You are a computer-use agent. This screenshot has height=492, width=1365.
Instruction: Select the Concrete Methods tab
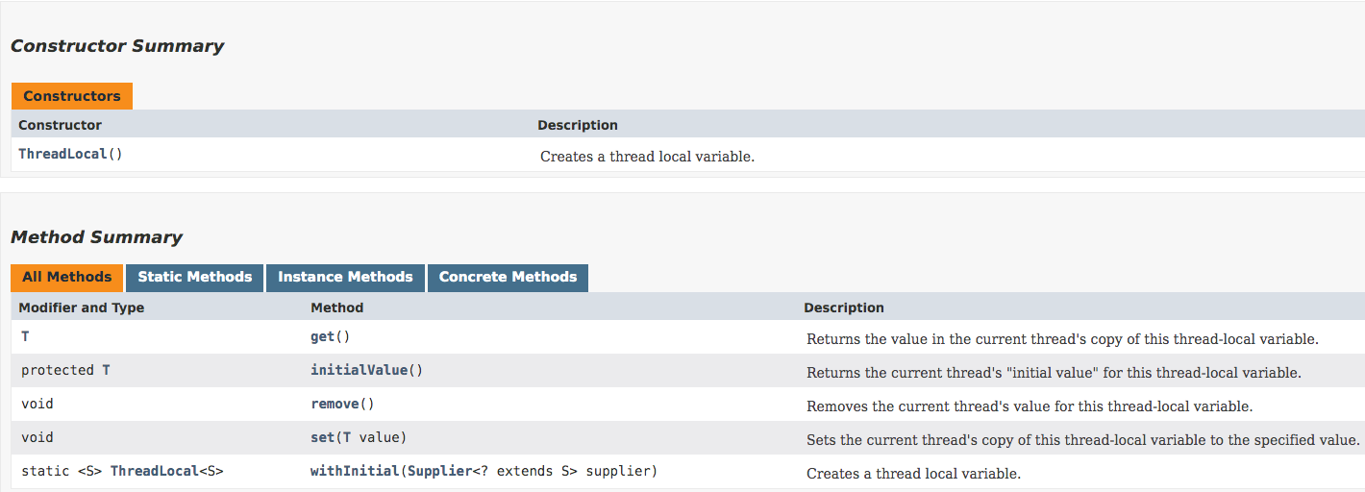pos(508,277)
